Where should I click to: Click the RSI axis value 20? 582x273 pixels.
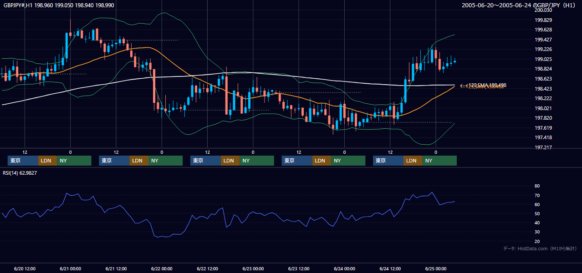click(x=537, y=241)
